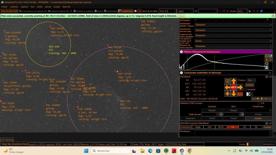276x155 pixels.
Task: Toggle histogram auto-stretch lightning icon
Action: (267, 60)
